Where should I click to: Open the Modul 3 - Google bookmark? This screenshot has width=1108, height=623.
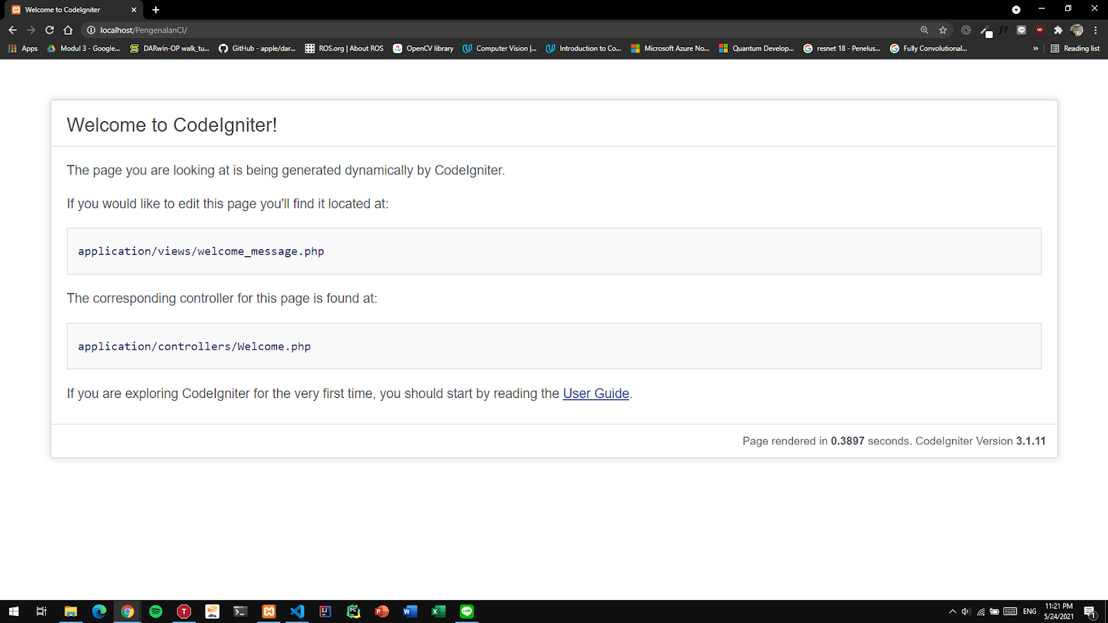tap(84, 48)
